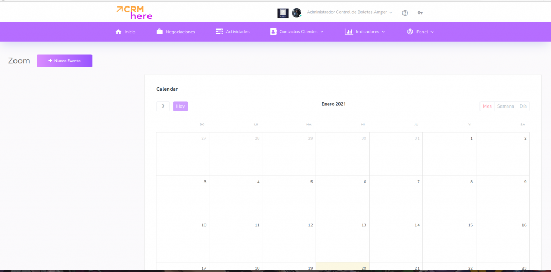Image resolution: width=551 pixels, height=272 pixels.
Task: Open the help question mark icon
Action: 405,13
